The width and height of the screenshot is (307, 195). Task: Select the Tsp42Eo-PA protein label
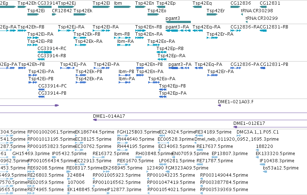[162, 79]
